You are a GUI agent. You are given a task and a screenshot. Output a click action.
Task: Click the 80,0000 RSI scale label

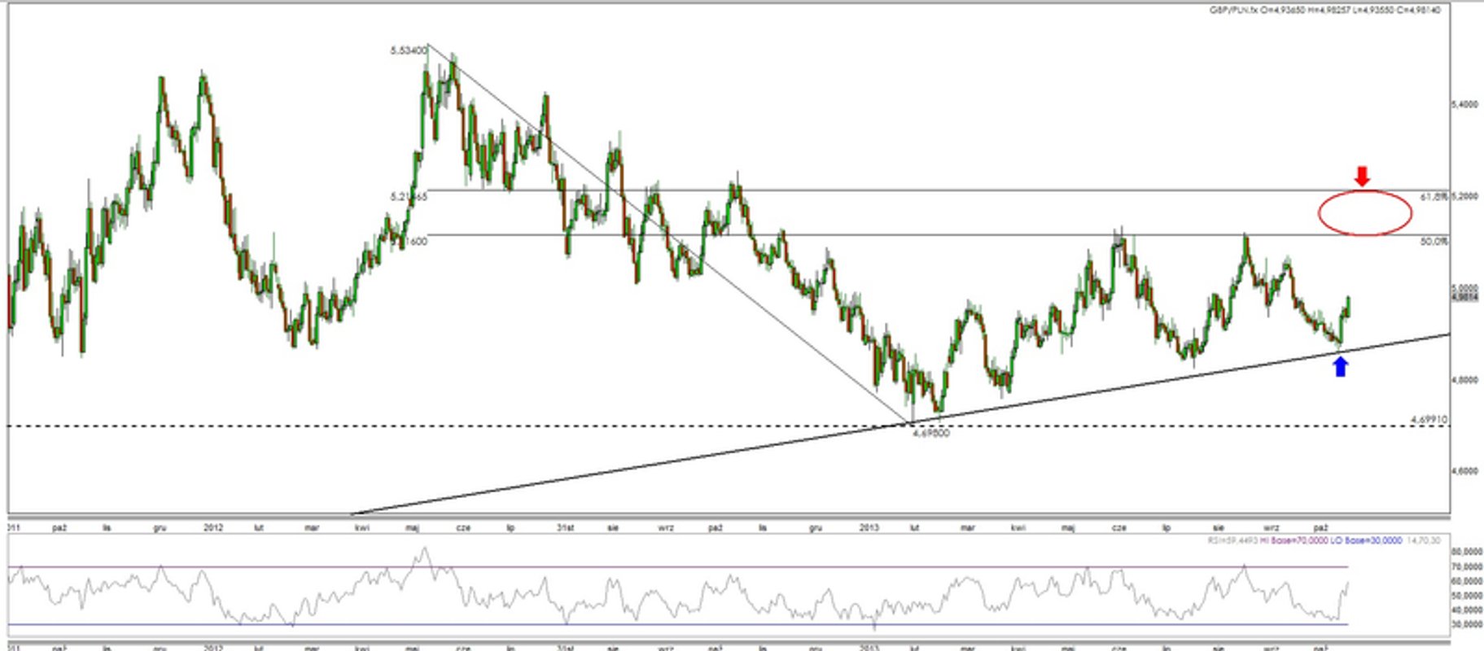(1467, 552)
